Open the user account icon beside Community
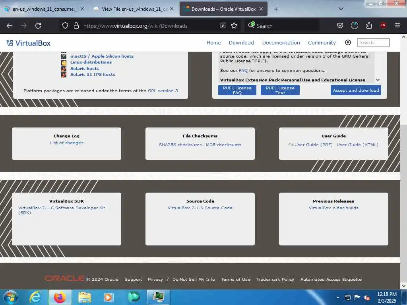The image size is (407, 305). 348,42
